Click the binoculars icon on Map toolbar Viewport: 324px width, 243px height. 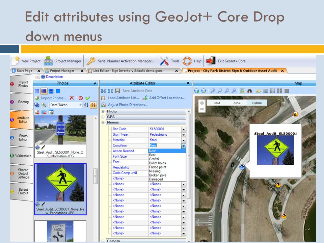coord(250,91)
